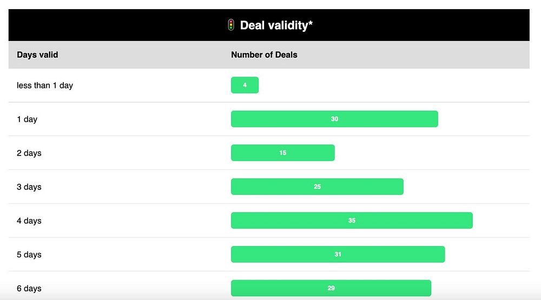Click the number 30 inside the bar
Image resolution: width=541 pixels, height=300 pixels.
click(334, 119)
